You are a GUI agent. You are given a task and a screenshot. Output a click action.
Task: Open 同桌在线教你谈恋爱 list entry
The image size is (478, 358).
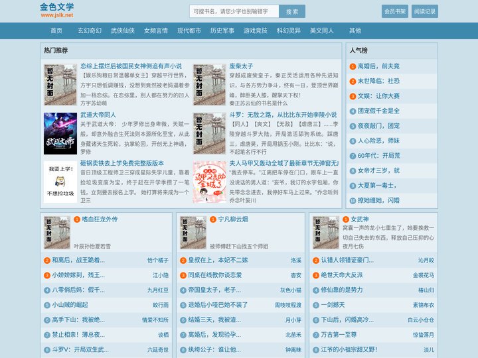215,275
